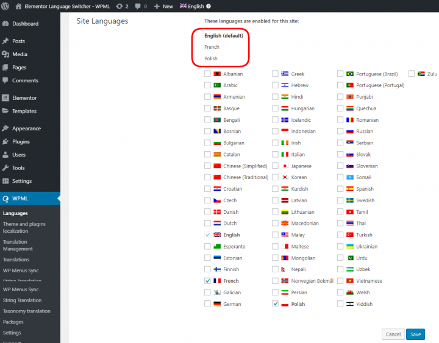This screenshot has height=343, width=439.
Task: Enable the Arabic language checkbox
Action: 207,85
